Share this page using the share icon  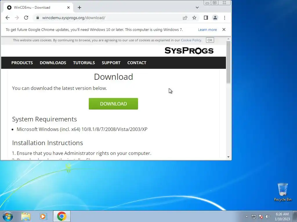(185, 18)
